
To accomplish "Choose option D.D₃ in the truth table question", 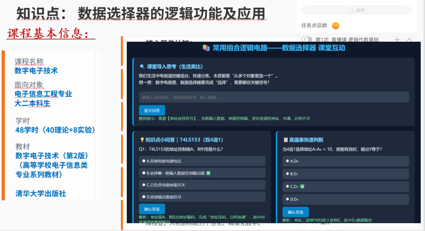I will pyautogui.click(x=346, y=199).
